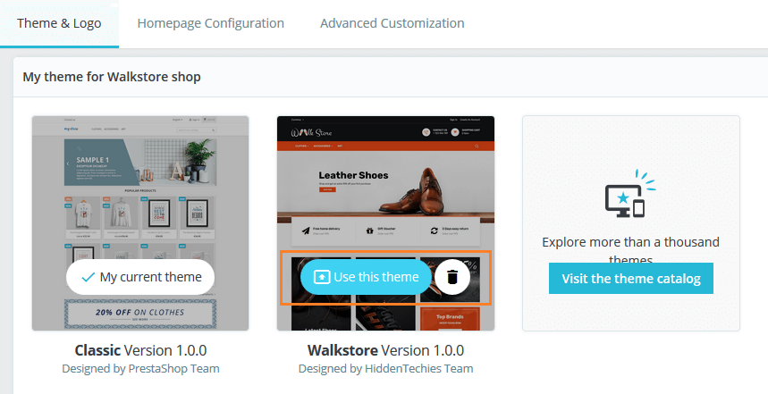Click Designed by HiddenTechies Team text
768x394 pixels.
(x=385, y=369)
